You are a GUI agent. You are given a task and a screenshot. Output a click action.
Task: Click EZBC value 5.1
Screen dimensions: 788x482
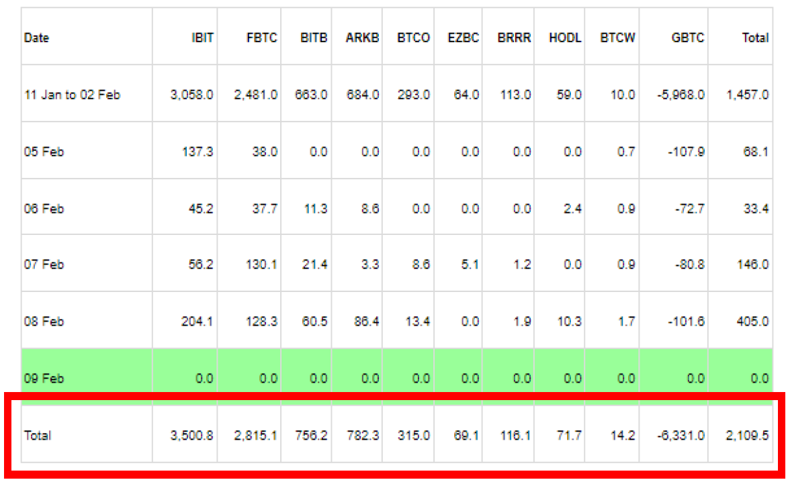pos(470,264)
